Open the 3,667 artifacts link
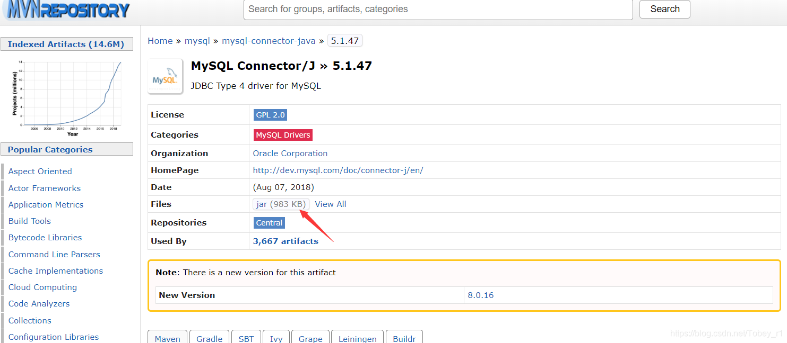 (x=286, y=241)
